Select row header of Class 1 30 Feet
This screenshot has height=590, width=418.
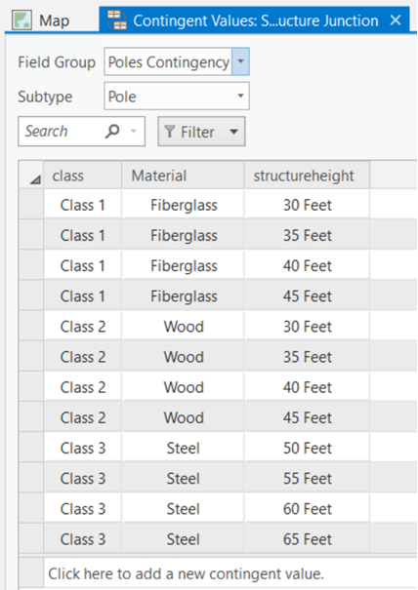31,205
